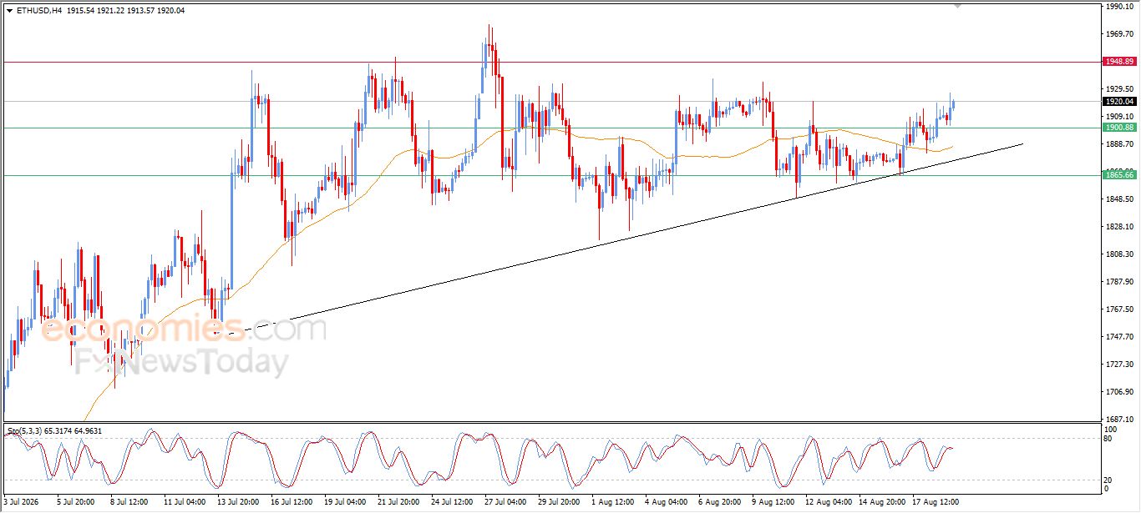Click the 80 level on the stochastic scale
Image resolution: width=1141 pixels, height=513 pixels.
coord(1109,439)
